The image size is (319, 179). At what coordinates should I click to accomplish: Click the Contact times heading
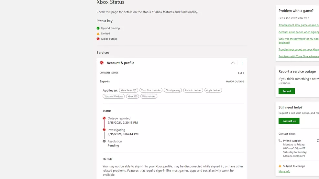coord(287,134)
